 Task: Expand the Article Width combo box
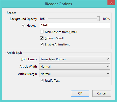click(75, 67)
